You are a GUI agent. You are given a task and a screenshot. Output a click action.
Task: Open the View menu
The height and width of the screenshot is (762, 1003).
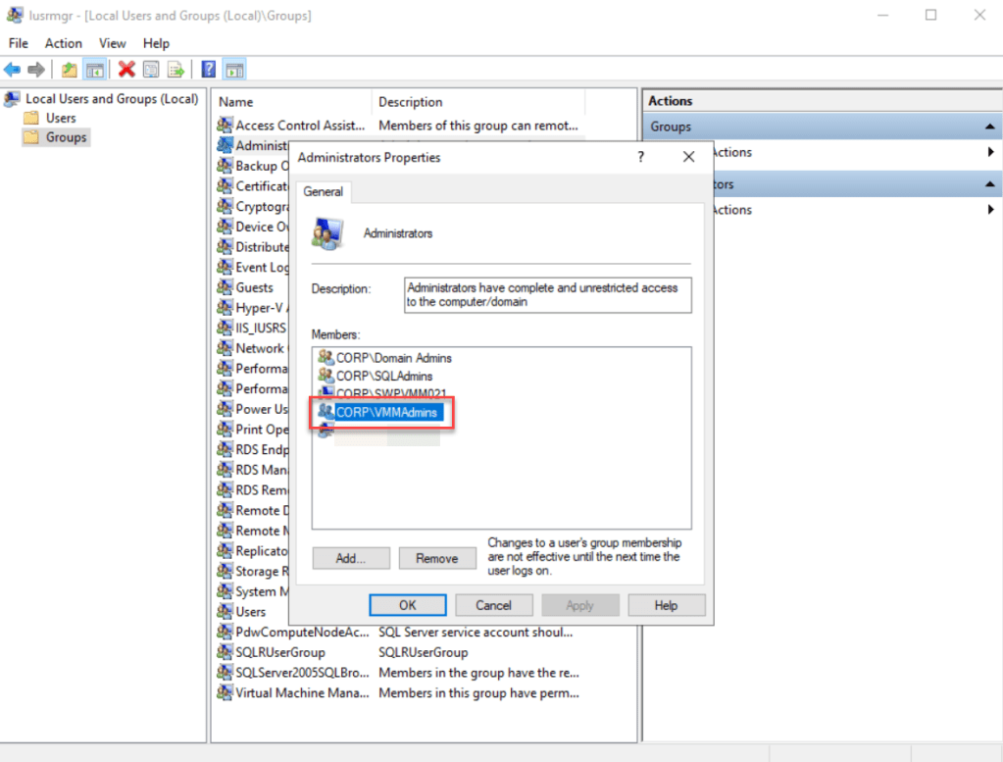113,43
